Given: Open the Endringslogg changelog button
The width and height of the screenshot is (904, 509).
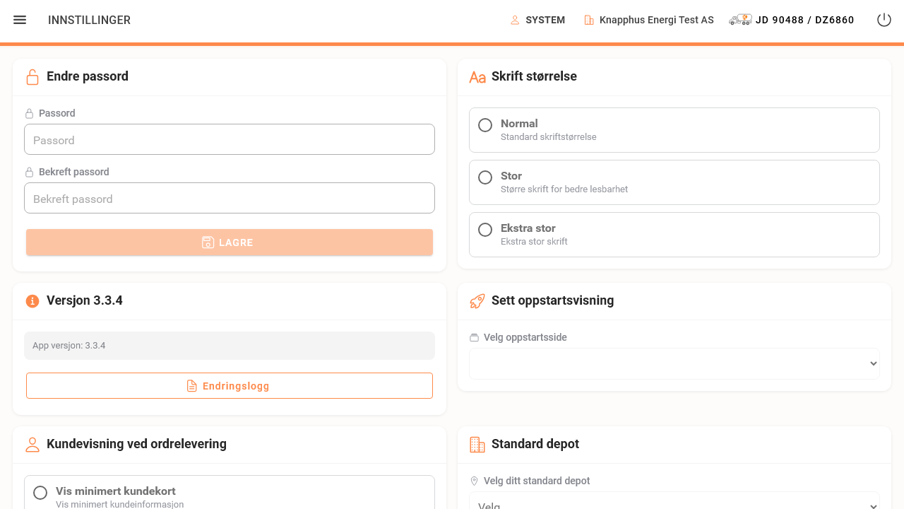Looking at the screenshot, I should click(x=230, y=386).
